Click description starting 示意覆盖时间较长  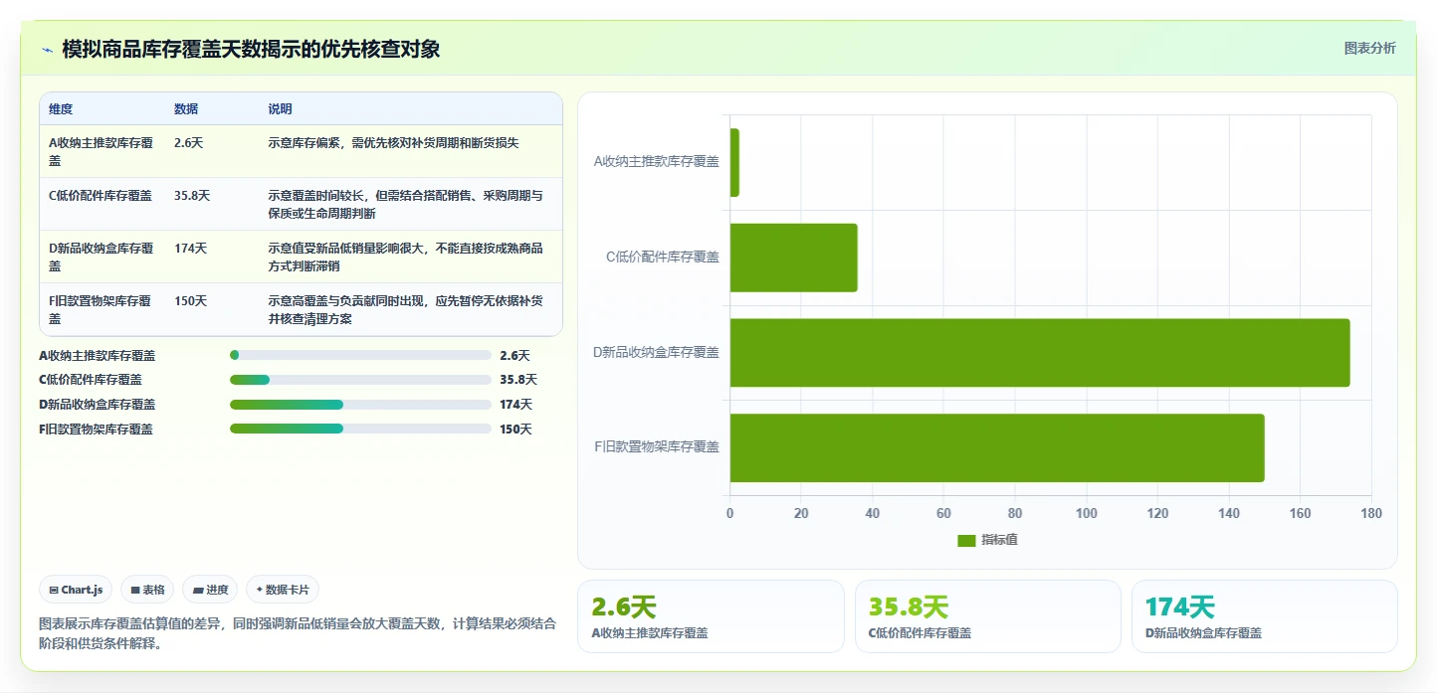405,204
